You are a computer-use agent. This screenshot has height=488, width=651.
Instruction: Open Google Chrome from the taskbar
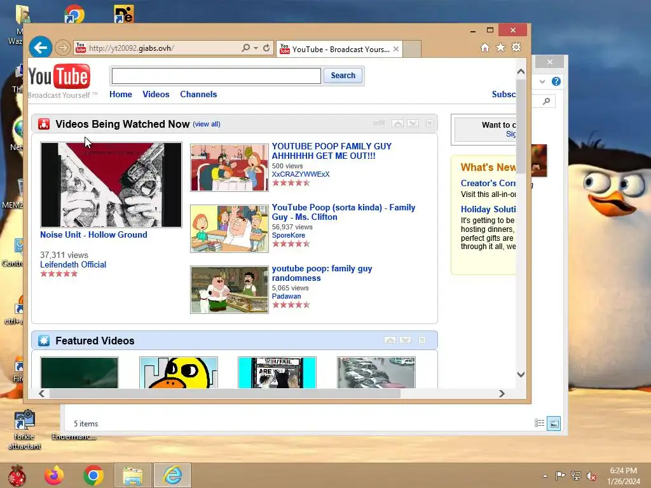coord(93,475)
